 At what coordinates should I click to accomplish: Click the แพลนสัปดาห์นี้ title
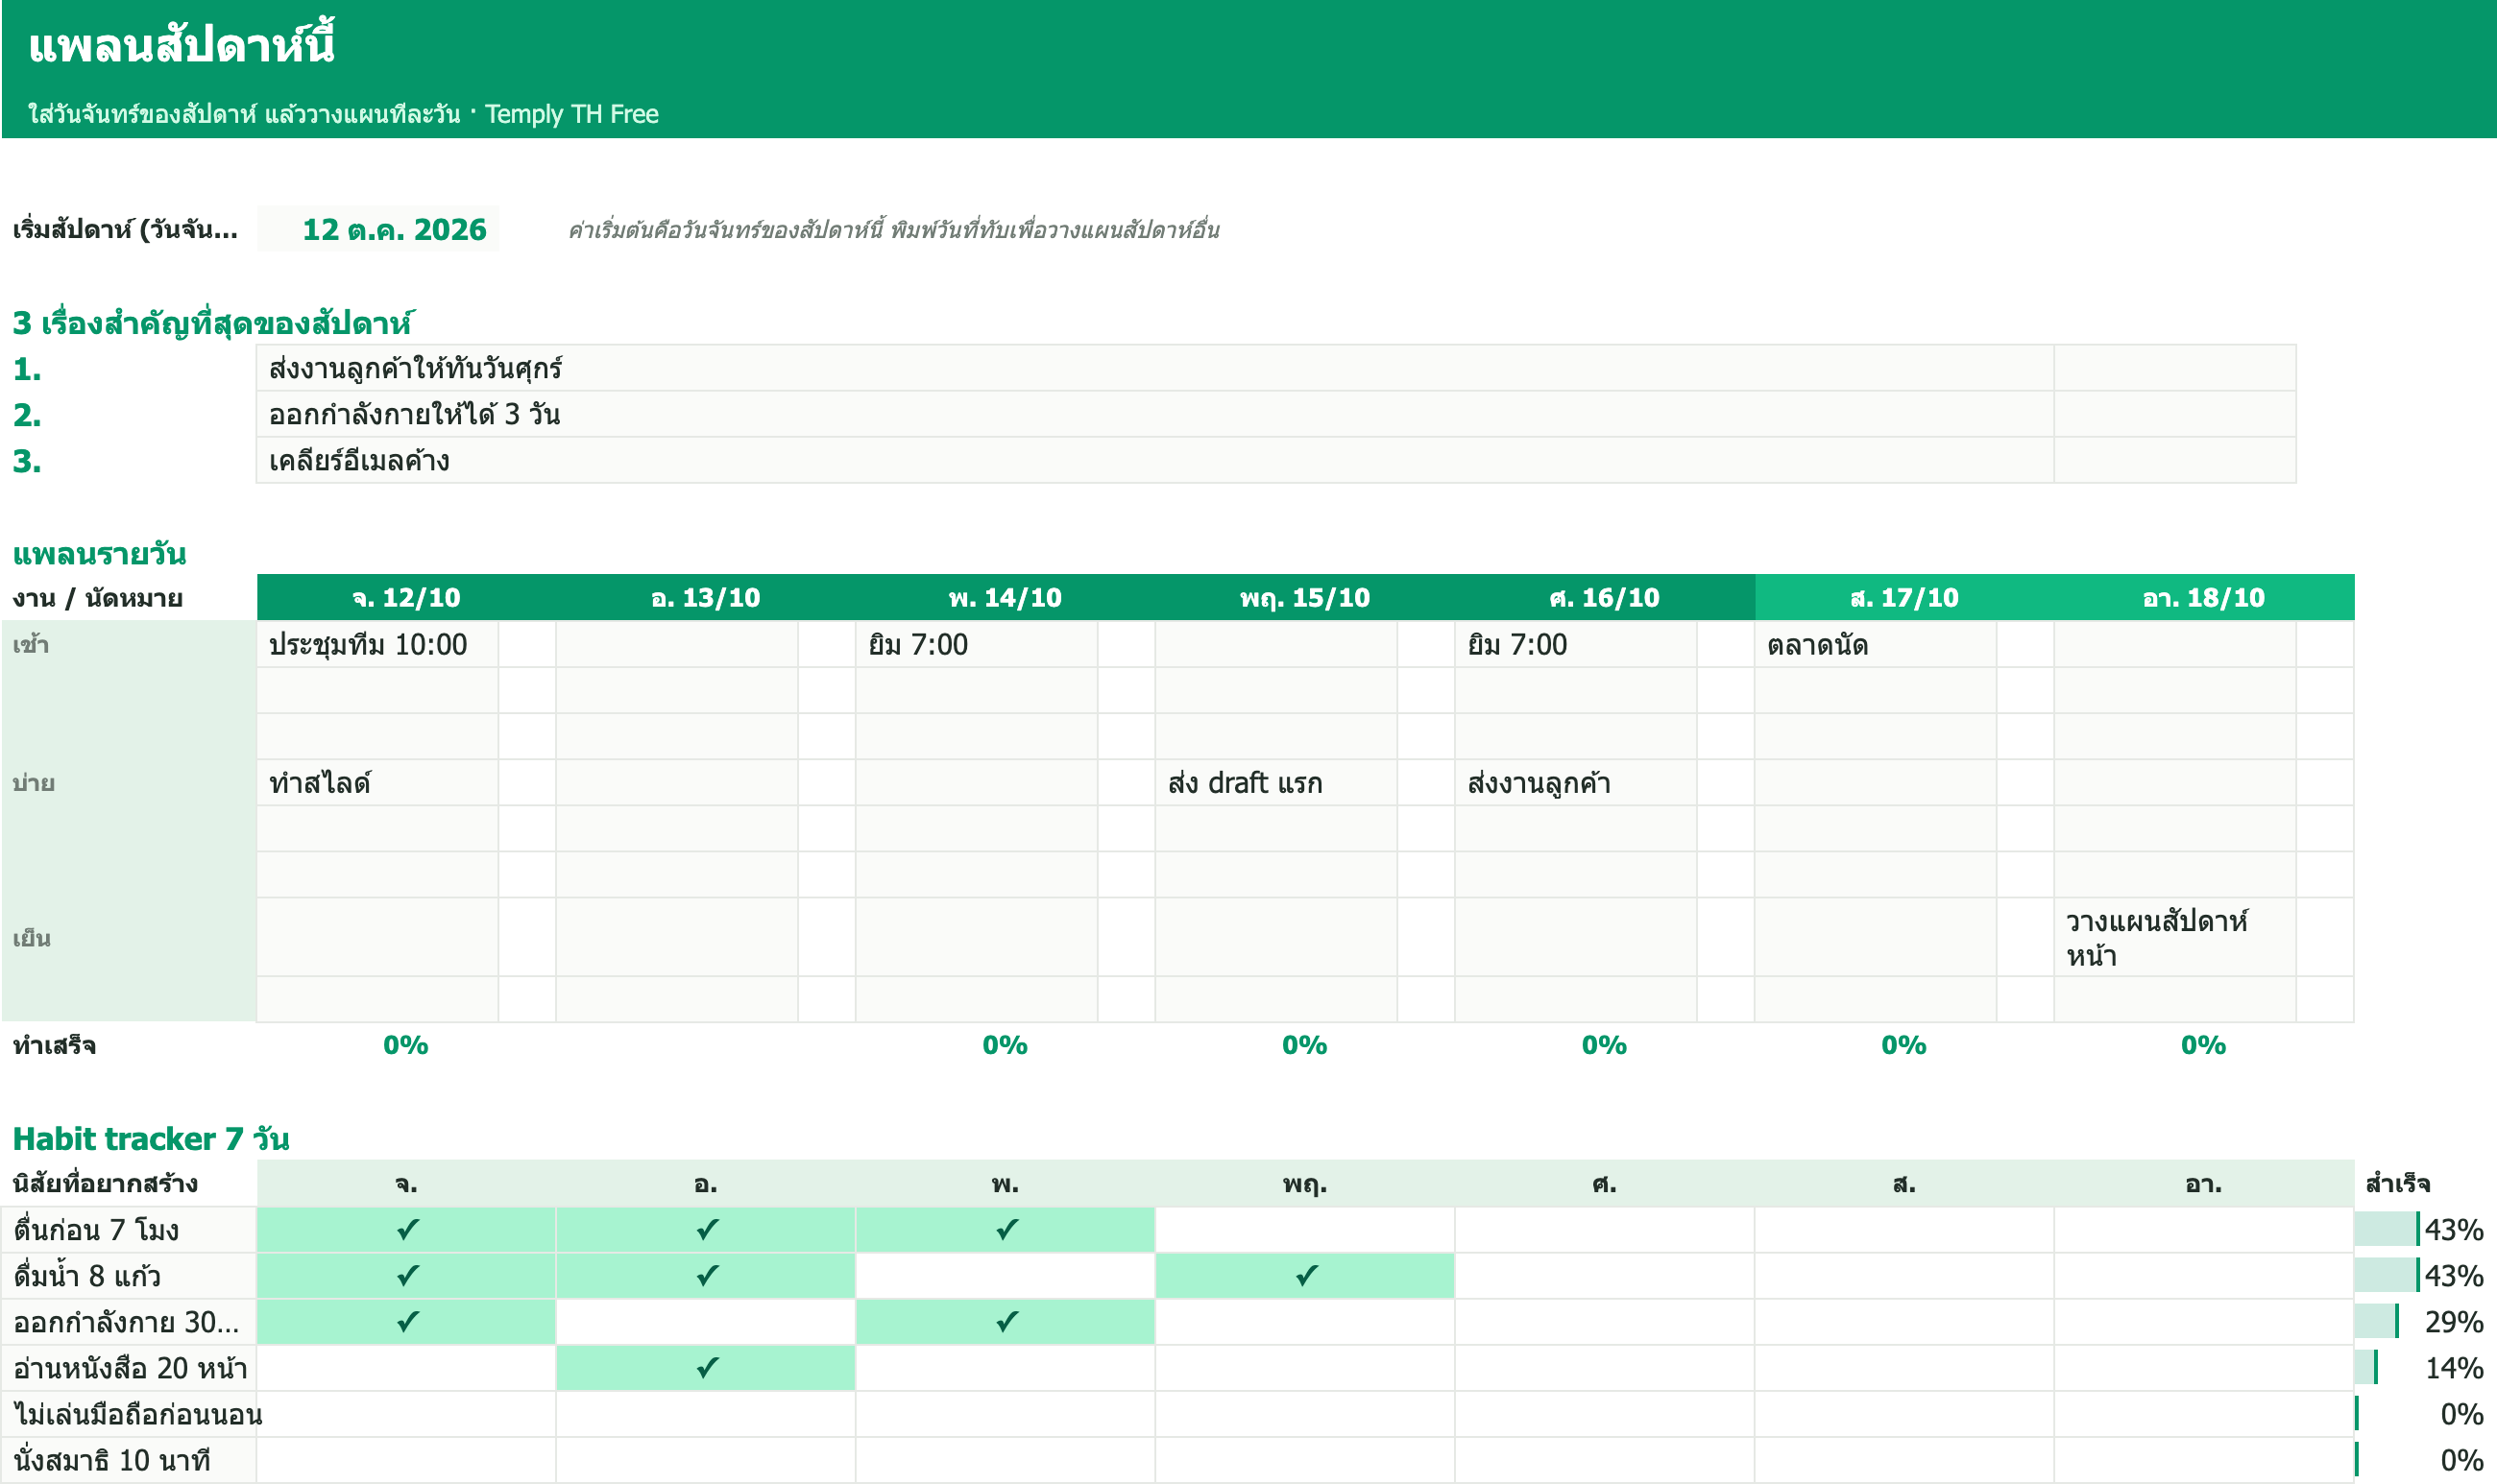182,45
